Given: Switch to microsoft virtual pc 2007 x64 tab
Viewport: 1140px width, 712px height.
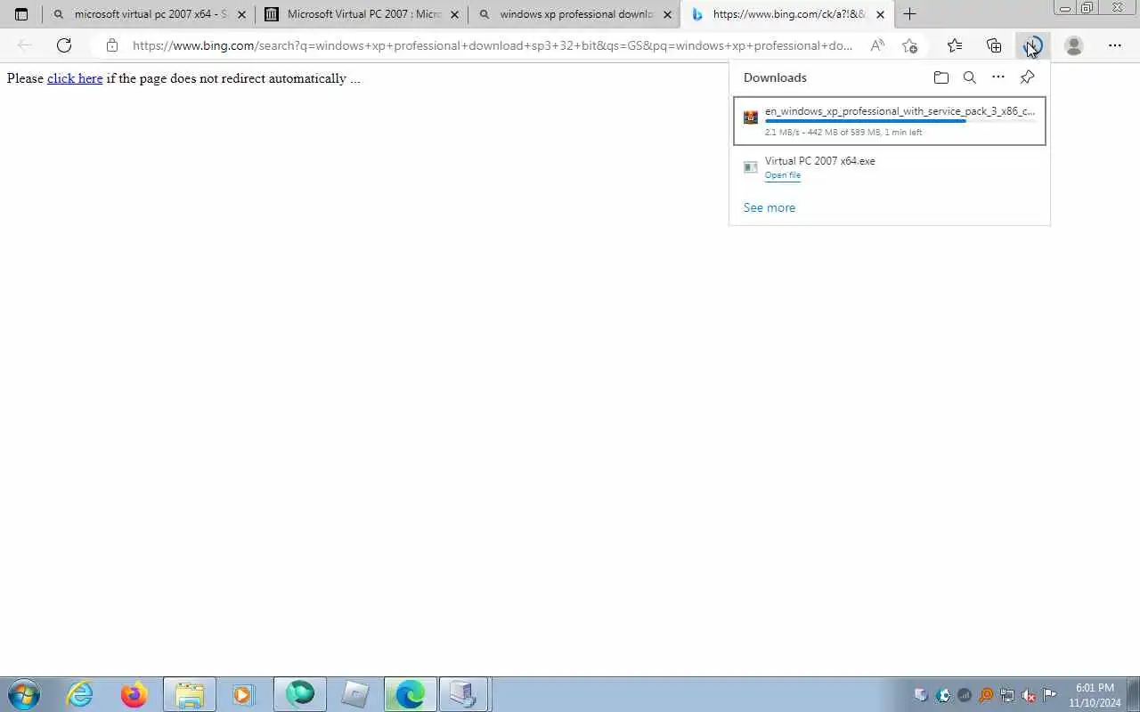Looking at the screenshot, I should click(x=148, y=14).
